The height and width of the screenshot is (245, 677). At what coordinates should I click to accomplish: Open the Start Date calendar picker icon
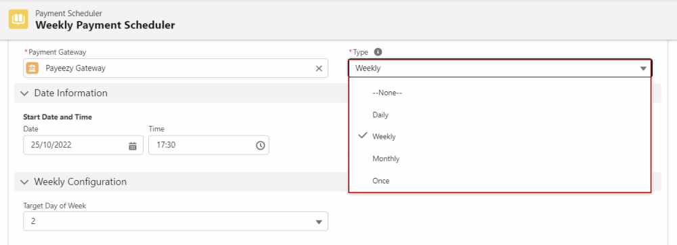133,146
